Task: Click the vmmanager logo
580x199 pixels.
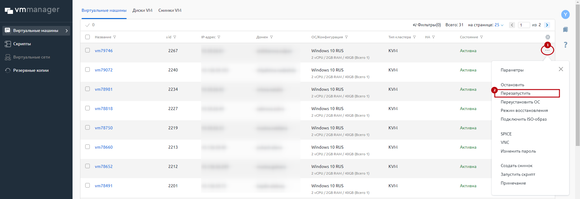Action: pyautogui.click(x=32, y=10)
